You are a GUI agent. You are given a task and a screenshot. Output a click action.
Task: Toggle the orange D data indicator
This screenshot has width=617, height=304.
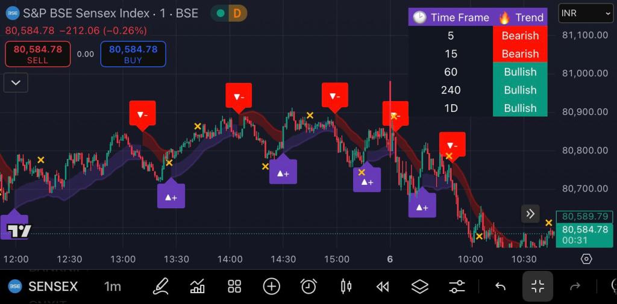coord(237,13)
